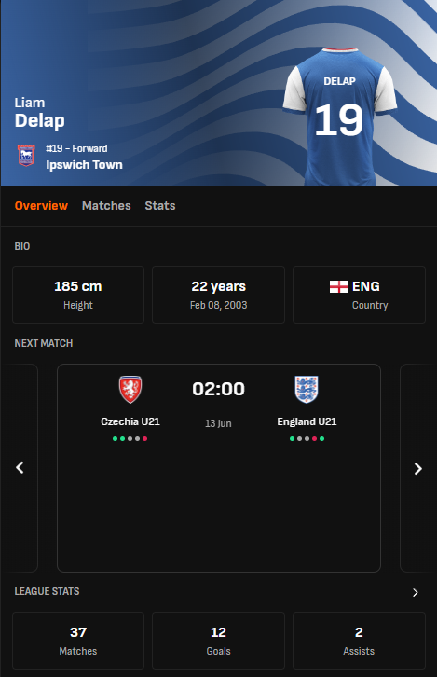437x677 pixels.
Task: Open the Stats tab
Action: (160, 205)
